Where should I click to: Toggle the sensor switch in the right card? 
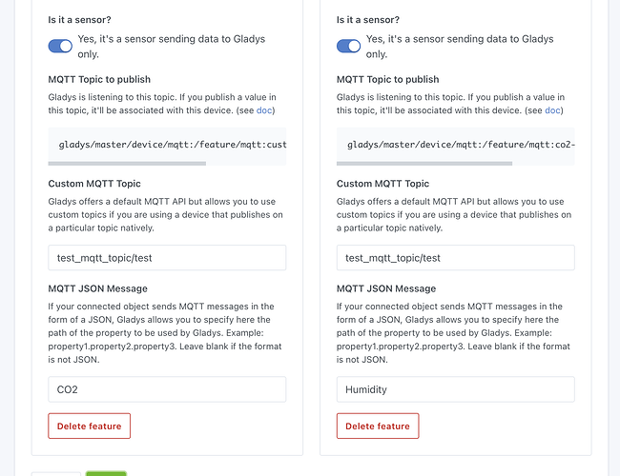pyautogui.click(x=349, y=46)
